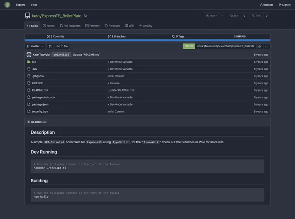Open the src folder

coord(34,62)
